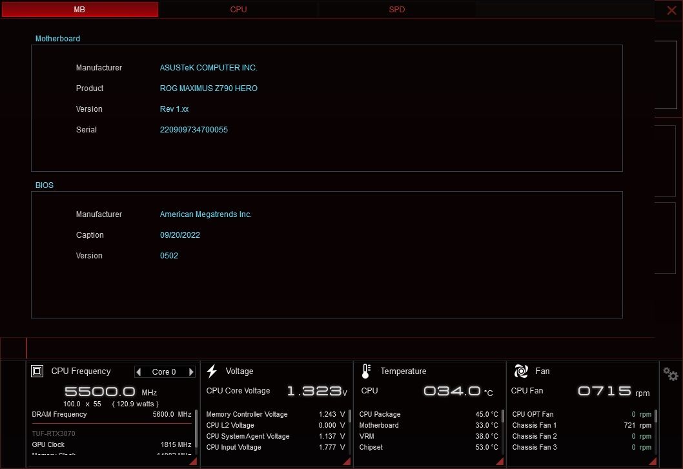The image size is (683, 469).
Task: Click the Voltage lightning bolt icon
Action: pos(212,371)
